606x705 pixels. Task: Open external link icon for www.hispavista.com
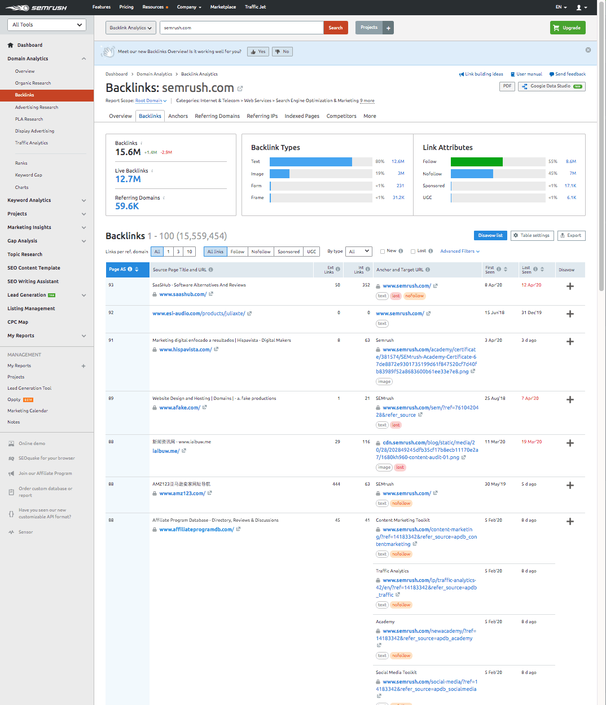coord(216,349)
